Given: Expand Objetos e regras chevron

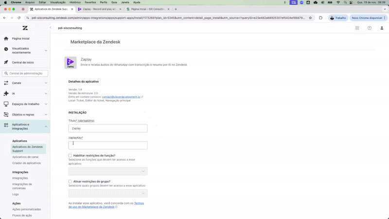Looking at the screenshot, I should [46, 115].
